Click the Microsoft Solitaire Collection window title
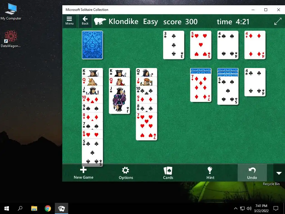The image size is (285, 214). point(87,10)
